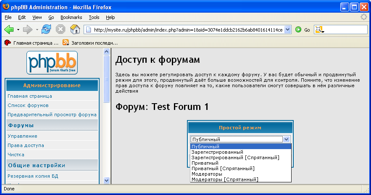Open the Заголовки последн… RSS bookmark
Screen dimensions: 371x195
(90, 43)
